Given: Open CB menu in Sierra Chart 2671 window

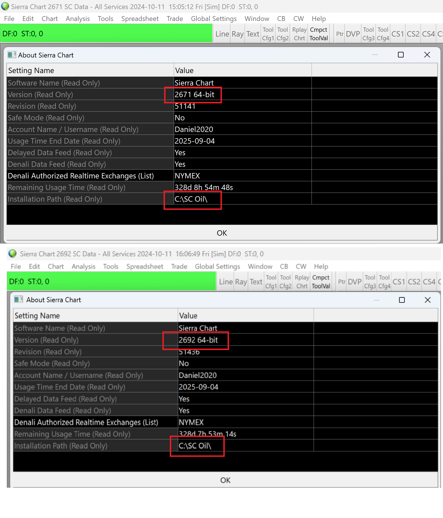Looking at the screenshot, I should [281, 19].
